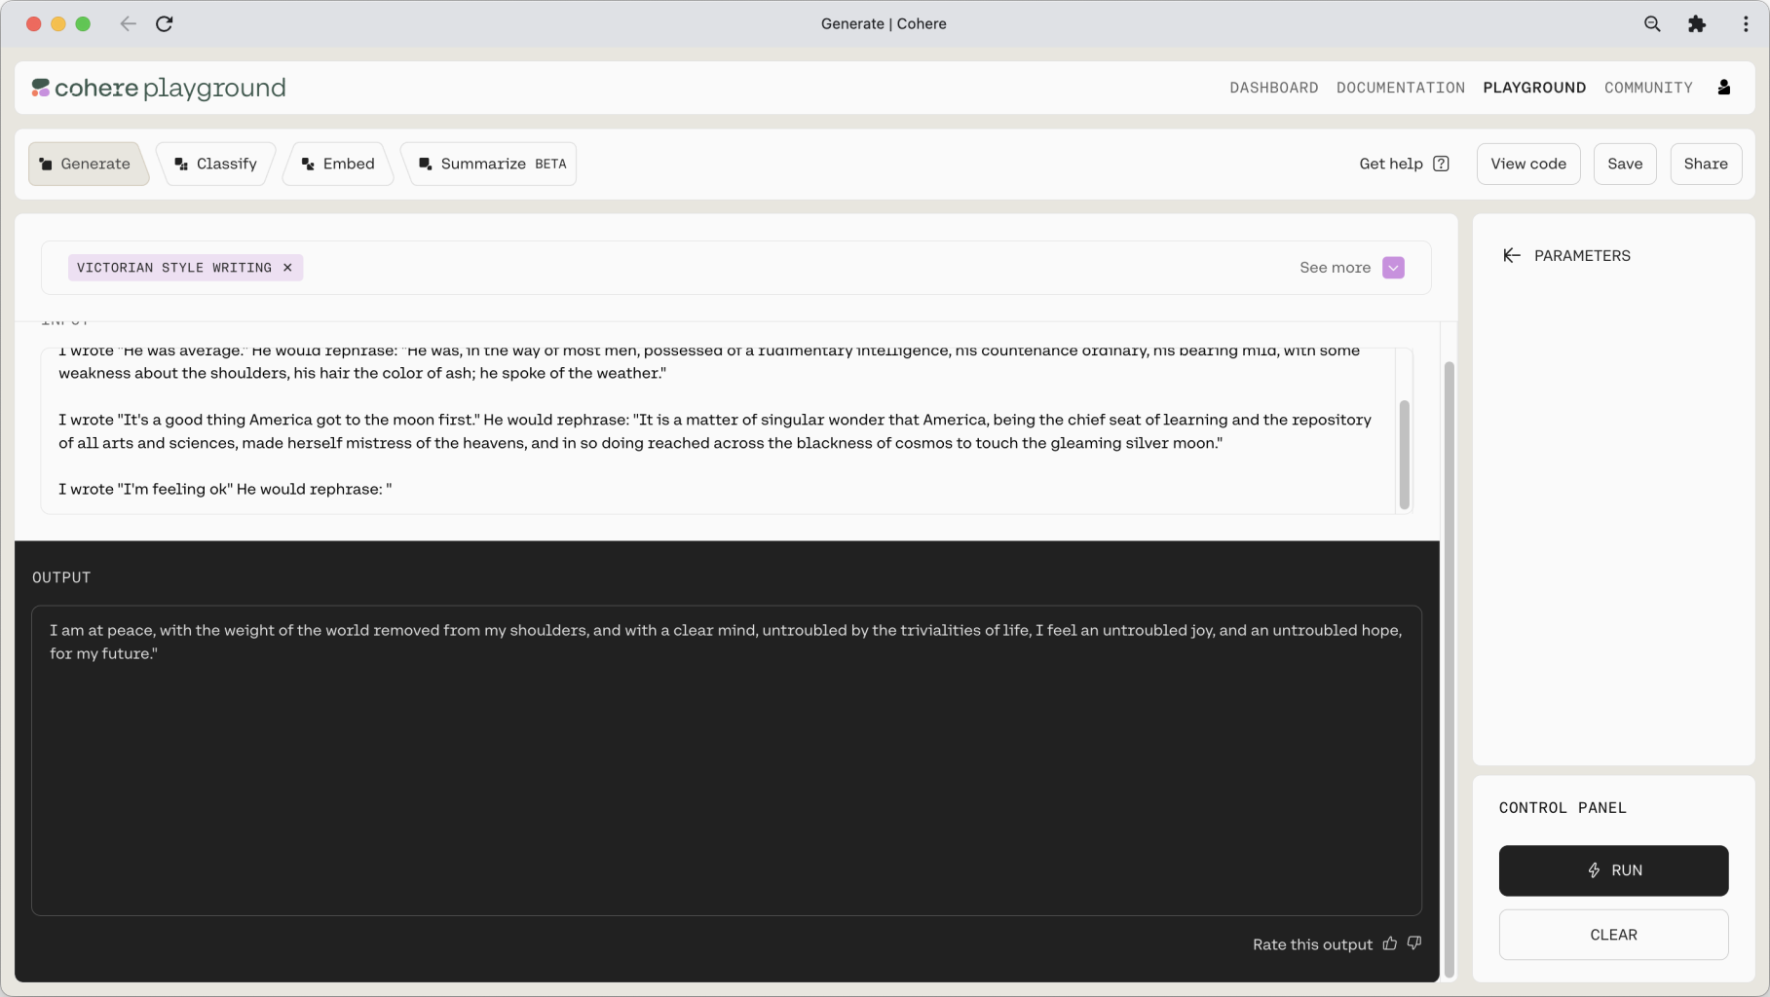Open the user profile icon

1723,88
